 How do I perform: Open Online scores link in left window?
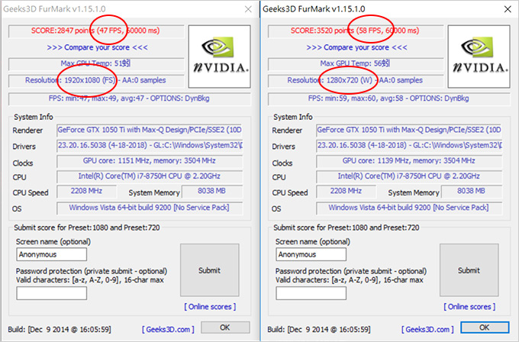(210, 307)
